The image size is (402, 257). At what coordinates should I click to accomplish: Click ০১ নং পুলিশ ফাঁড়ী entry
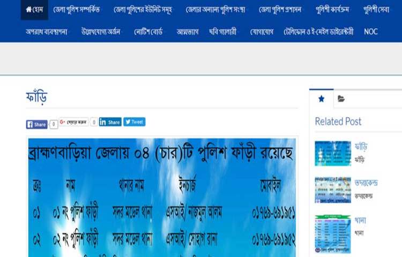coord(76,212)
